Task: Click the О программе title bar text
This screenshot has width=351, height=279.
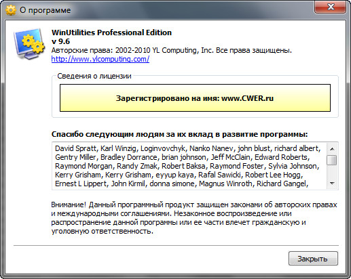Action: 45,10
